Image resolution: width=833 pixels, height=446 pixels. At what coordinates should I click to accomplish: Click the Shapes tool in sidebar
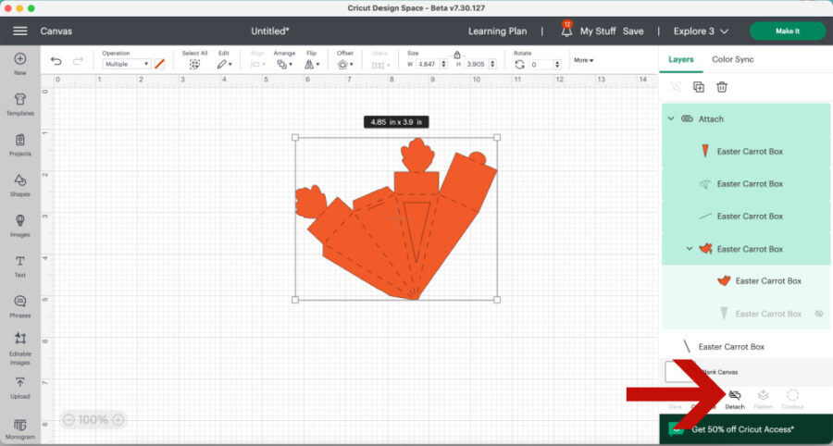(x=19, y=183)
